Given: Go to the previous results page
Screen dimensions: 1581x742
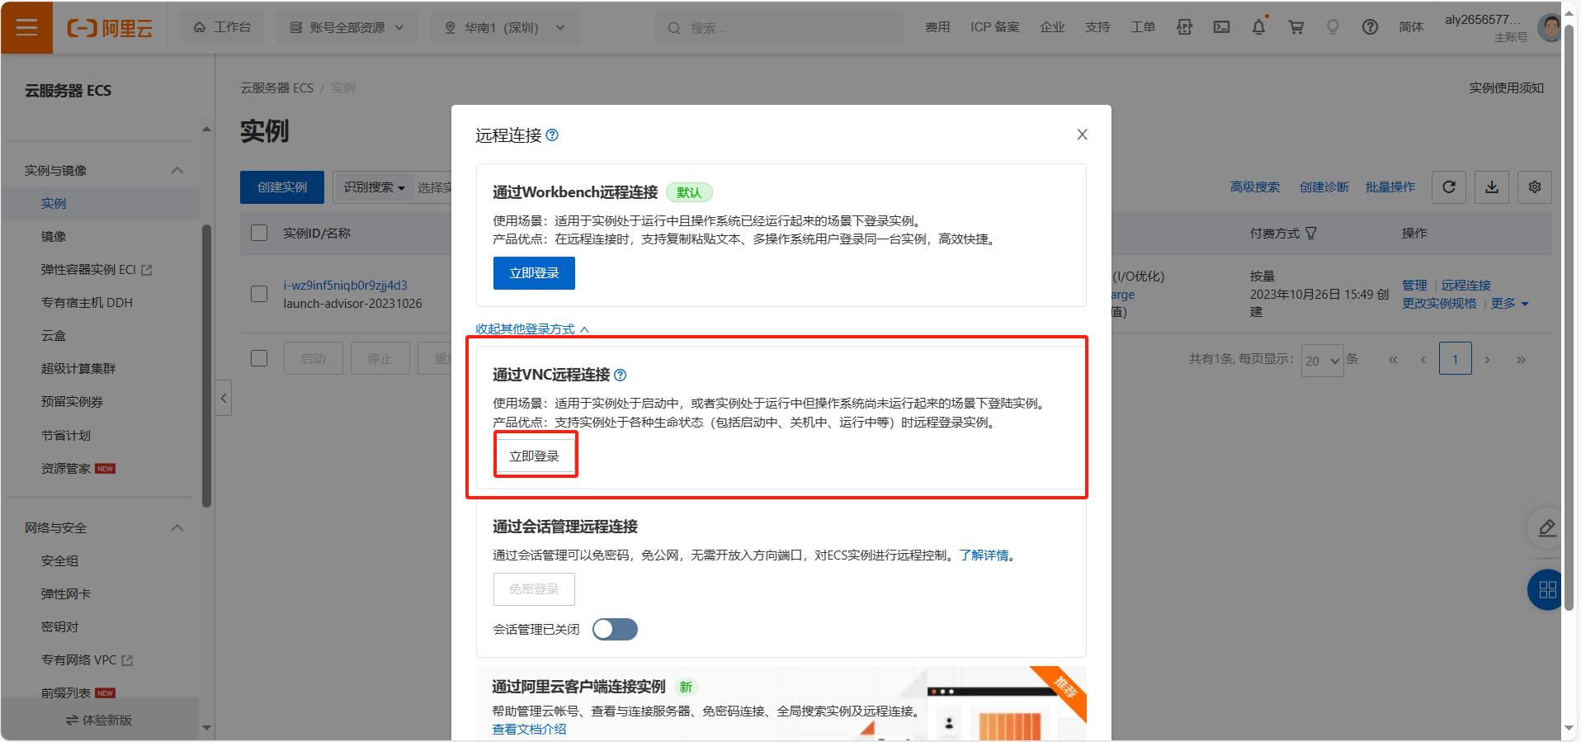Looking at the screenshot, I should [1423, 360].
